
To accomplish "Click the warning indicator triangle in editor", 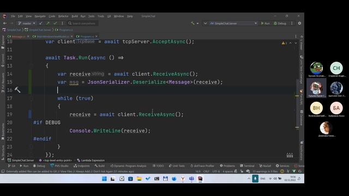I will tap(284, 43).
